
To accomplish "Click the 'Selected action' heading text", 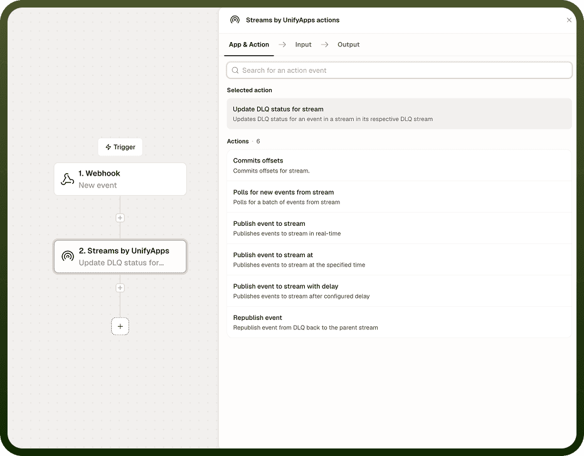I will coord(249,90).
